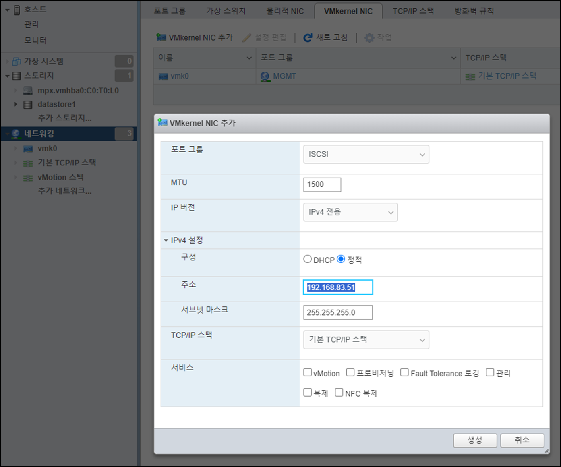Switch to the TCP/IP 스택 tab
The height and width of the screenshot is (467, 561).
pyautogui.click(x=413, y=11)
